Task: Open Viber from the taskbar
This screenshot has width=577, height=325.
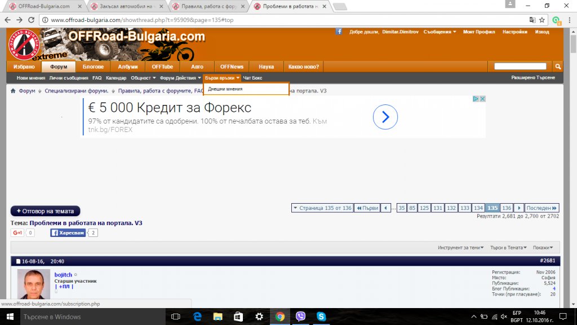Action: pyautogui.click(x=301, y=317)
